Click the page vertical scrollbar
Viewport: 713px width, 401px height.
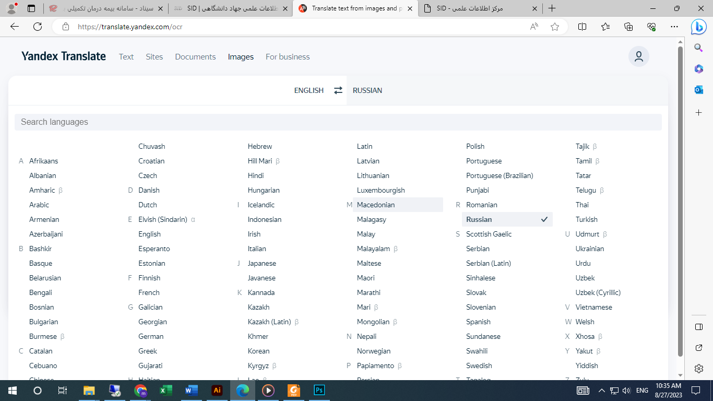[680, 201]
